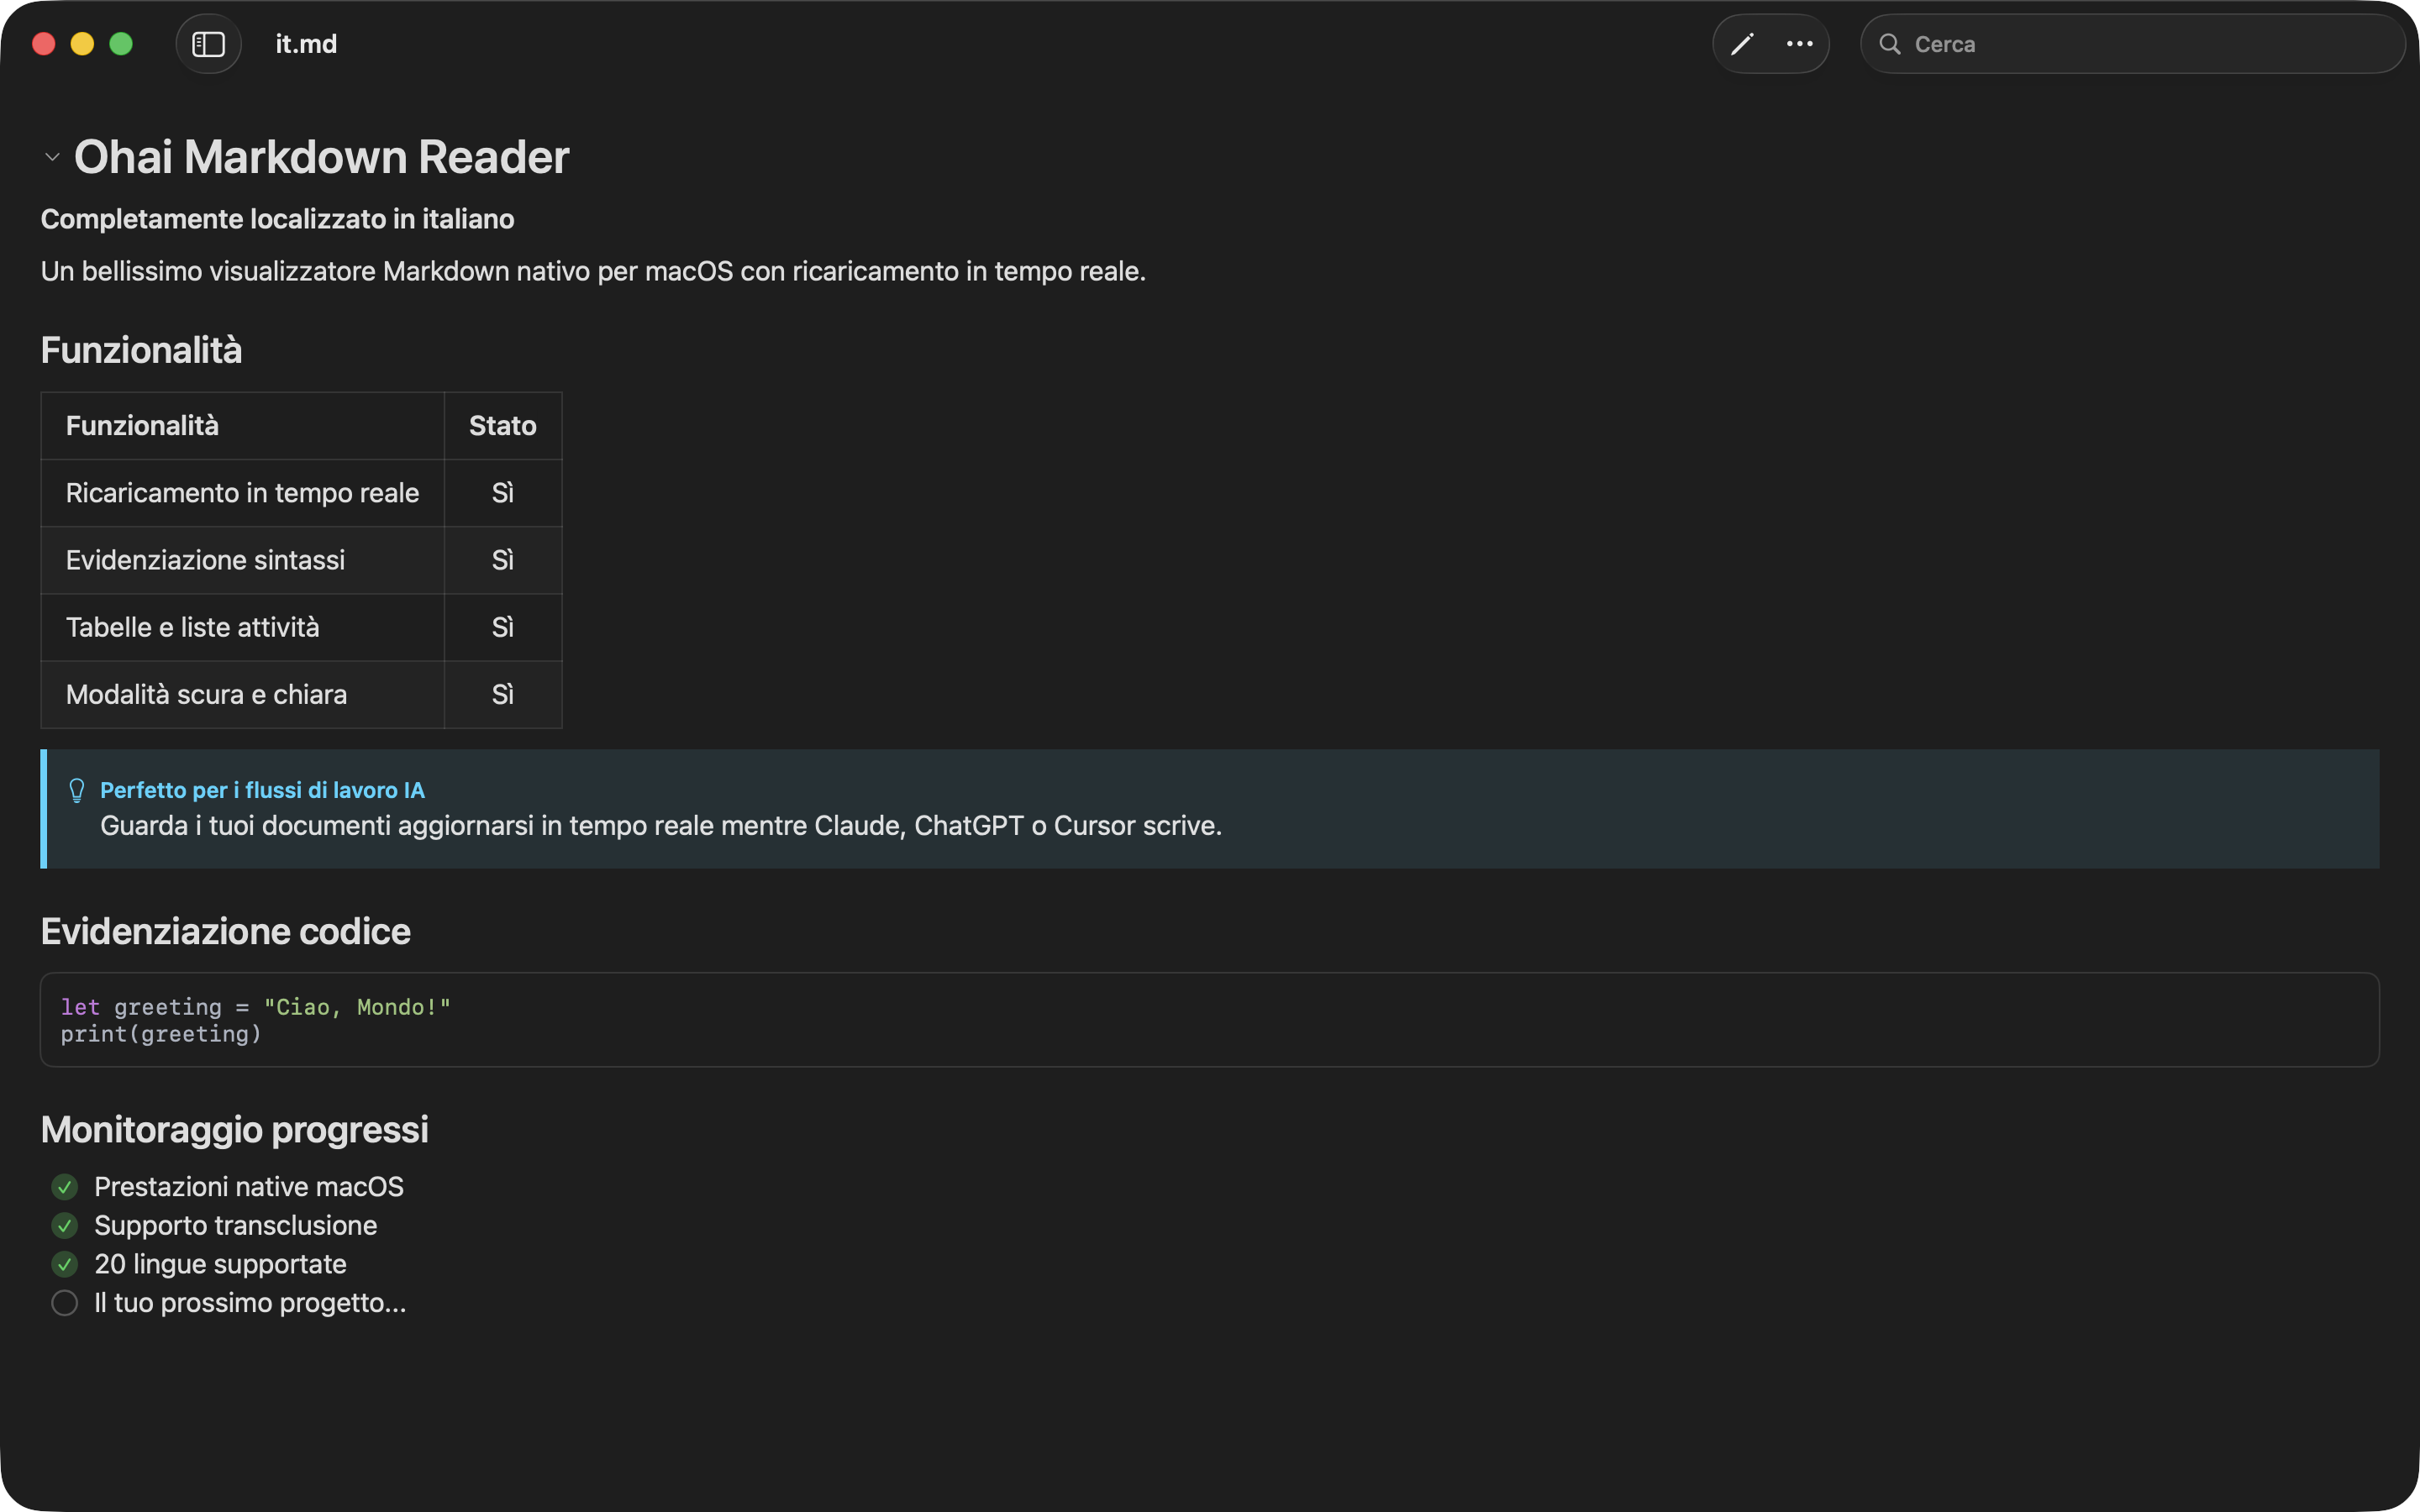Click the lightbulb tip icon in callout
Image resolution: width=2420 pixels, height=1512 pixels.
point(77,790)
